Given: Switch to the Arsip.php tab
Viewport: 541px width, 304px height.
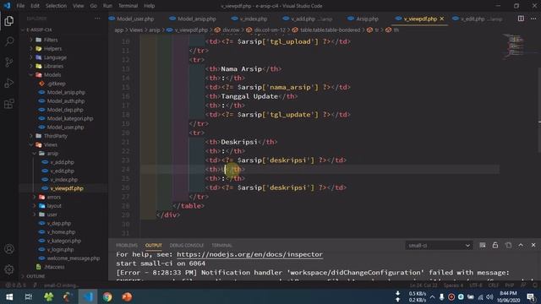Looking at the screenshot, I should pos(367,19).
